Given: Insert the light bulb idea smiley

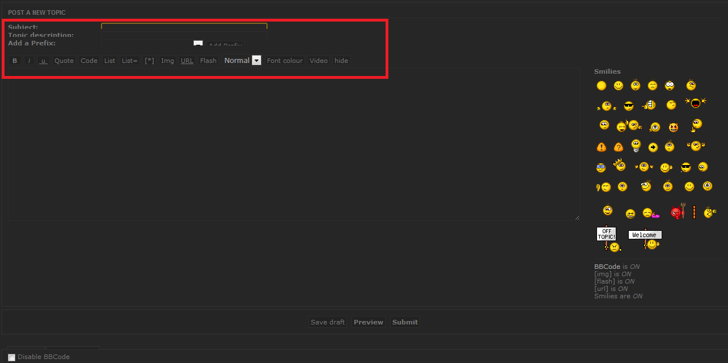Looking at the screenshot, I should tap(636, 146).
